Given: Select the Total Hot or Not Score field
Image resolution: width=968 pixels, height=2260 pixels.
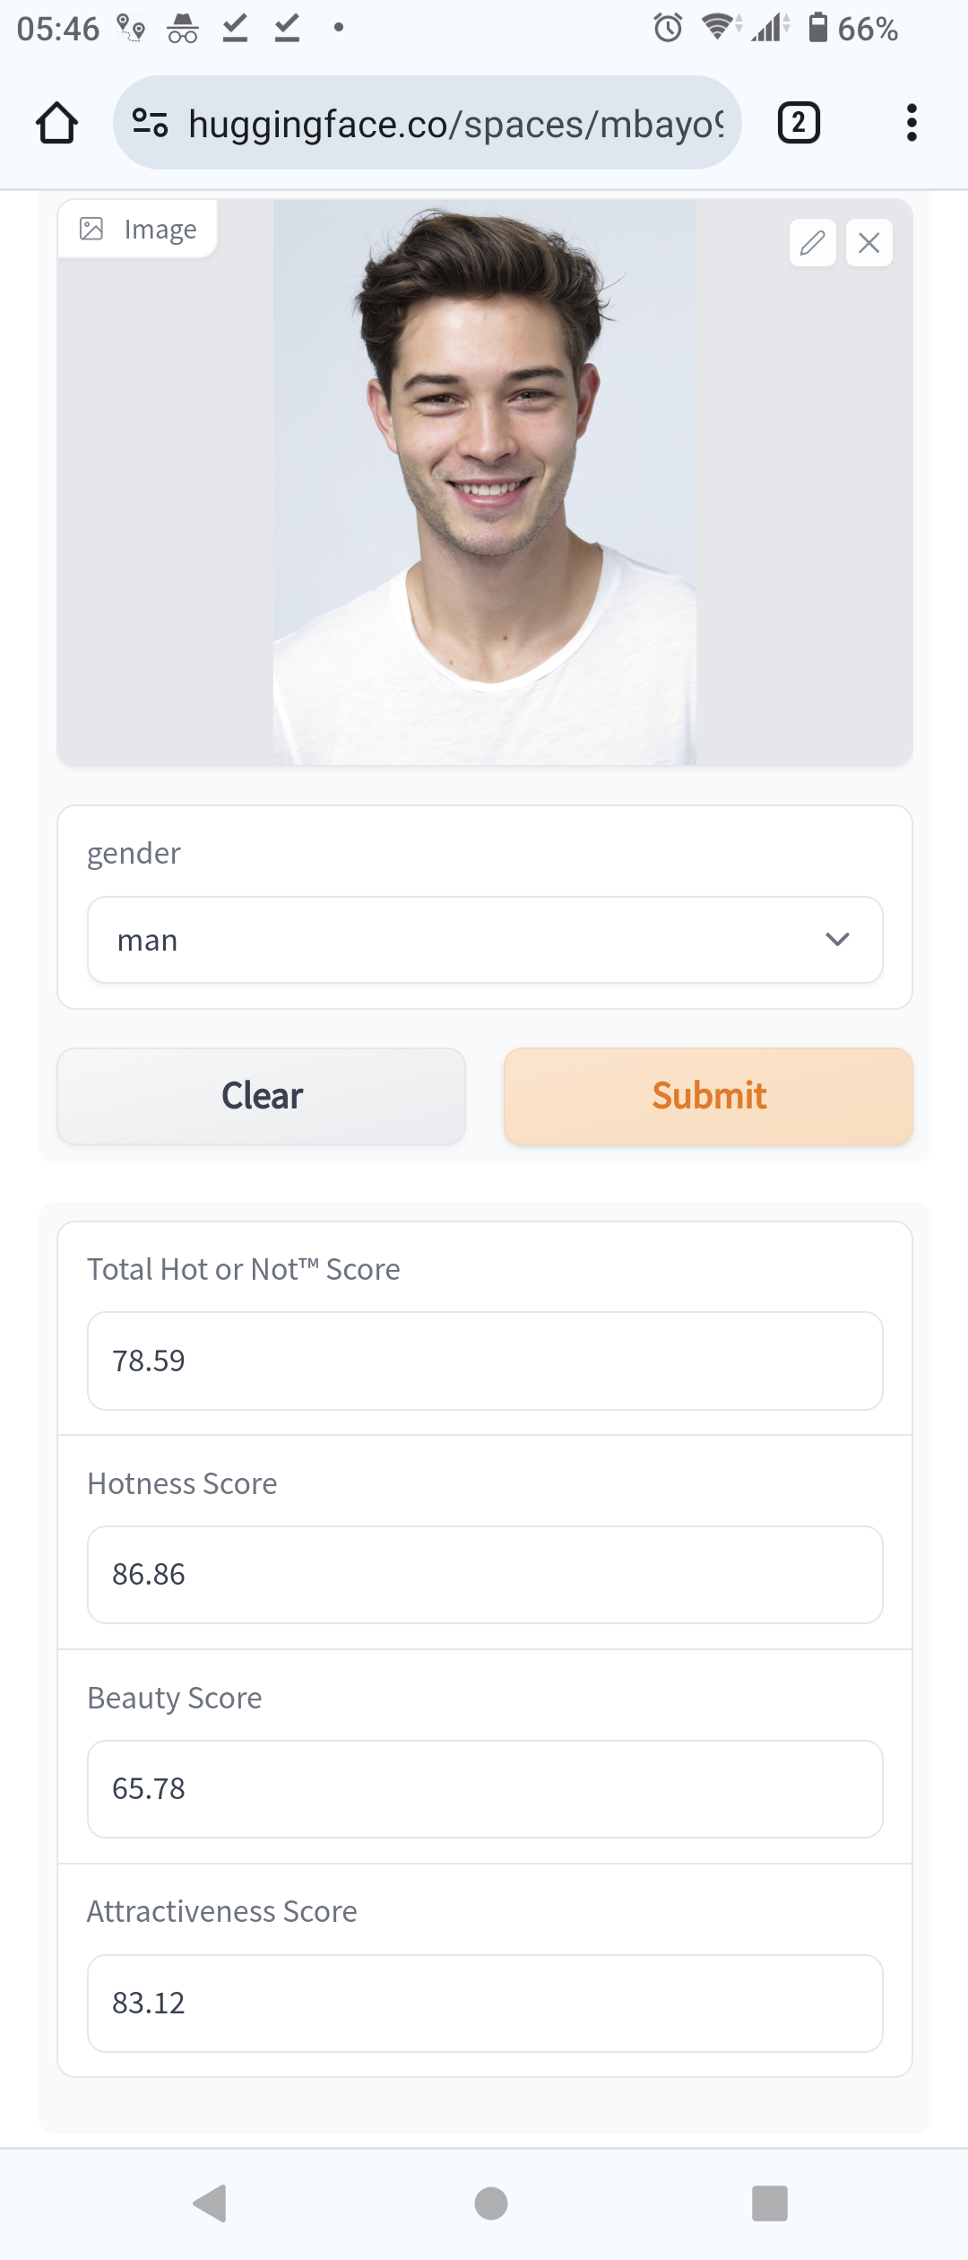Looking at the screenshot, I should [x=485, y=1361].
